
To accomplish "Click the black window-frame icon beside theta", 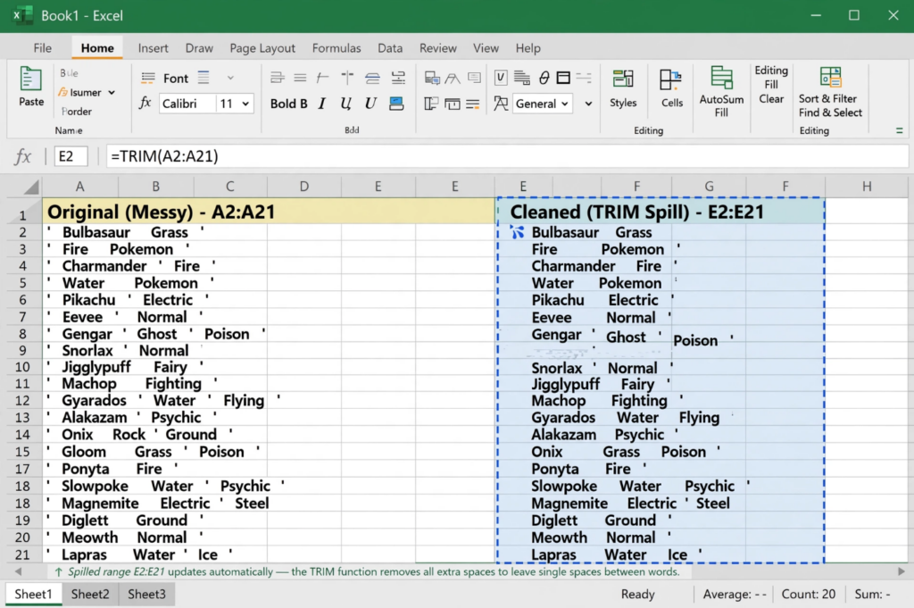I will 563,77.
